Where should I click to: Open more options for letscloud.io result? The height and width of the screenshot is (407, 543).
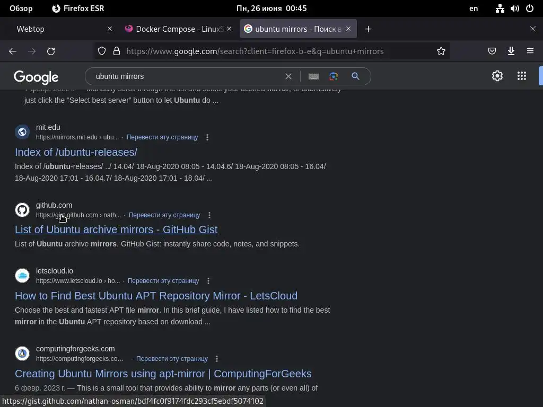tap(208, 281)
